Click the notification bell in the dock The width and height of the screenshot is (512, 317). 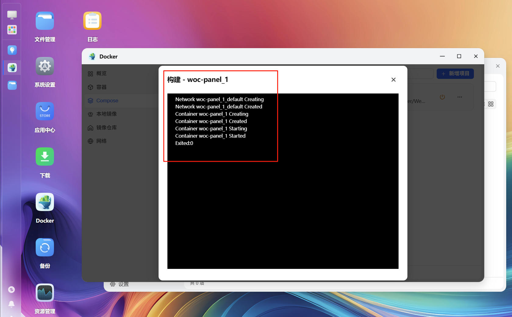[11, 304]
